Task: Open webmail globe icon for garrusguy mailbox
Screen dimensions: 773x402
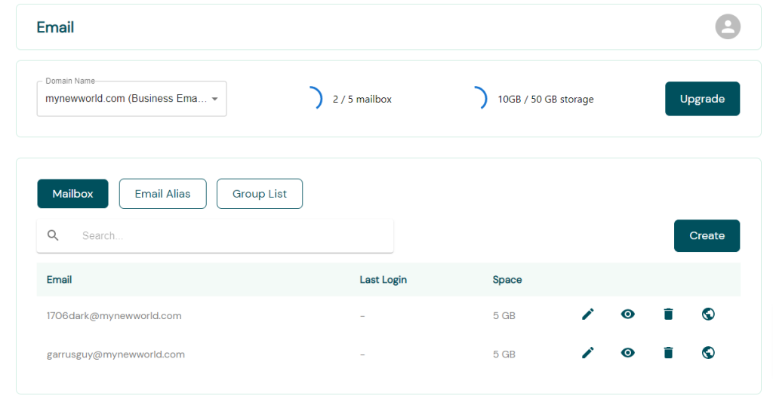Action: (708, 353)
